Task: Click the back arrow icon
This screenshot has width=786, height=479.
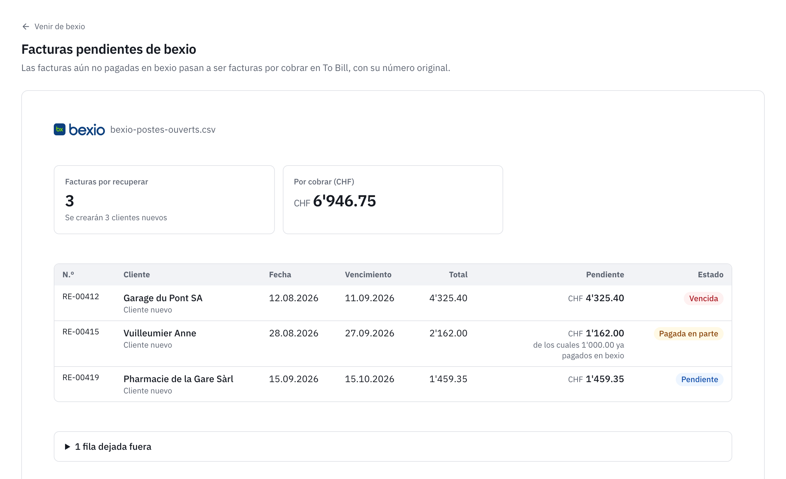Action: pos(26,27)
